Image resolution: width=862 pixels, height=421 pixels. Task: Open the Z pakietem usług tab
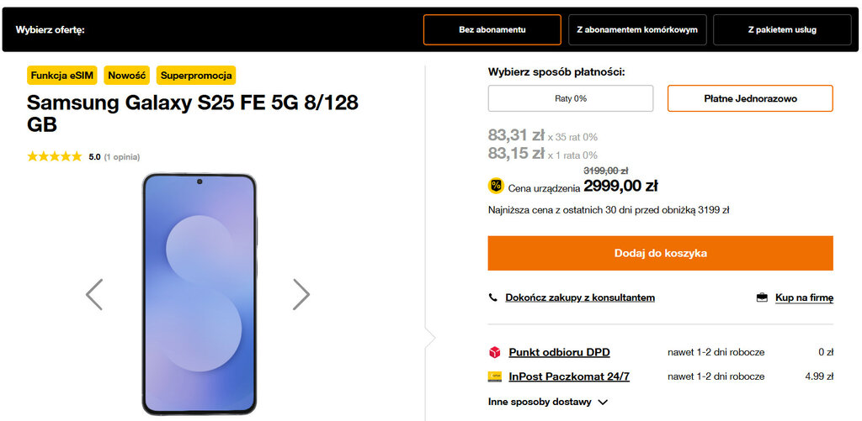(x=782, y=29)
